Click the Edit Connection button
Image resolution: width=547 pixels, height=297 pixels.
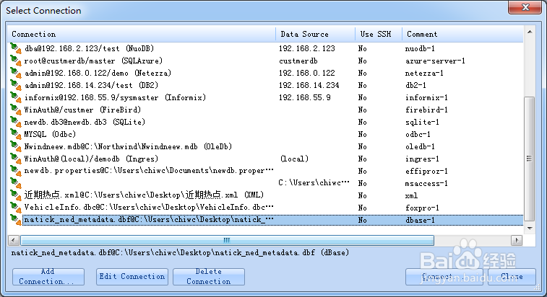coord(132,277)
